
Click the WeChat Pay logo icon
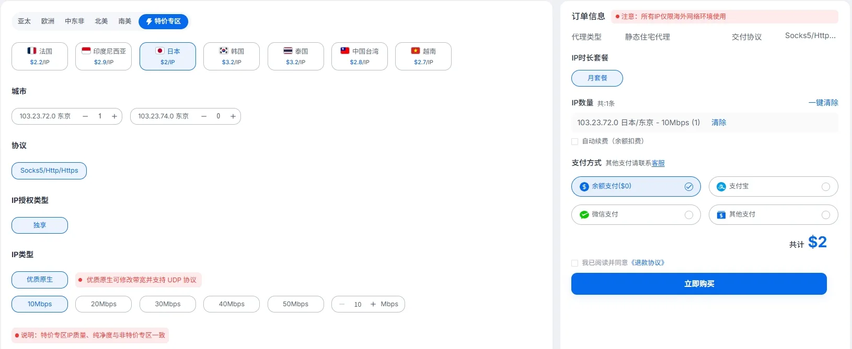coord(584,214)
